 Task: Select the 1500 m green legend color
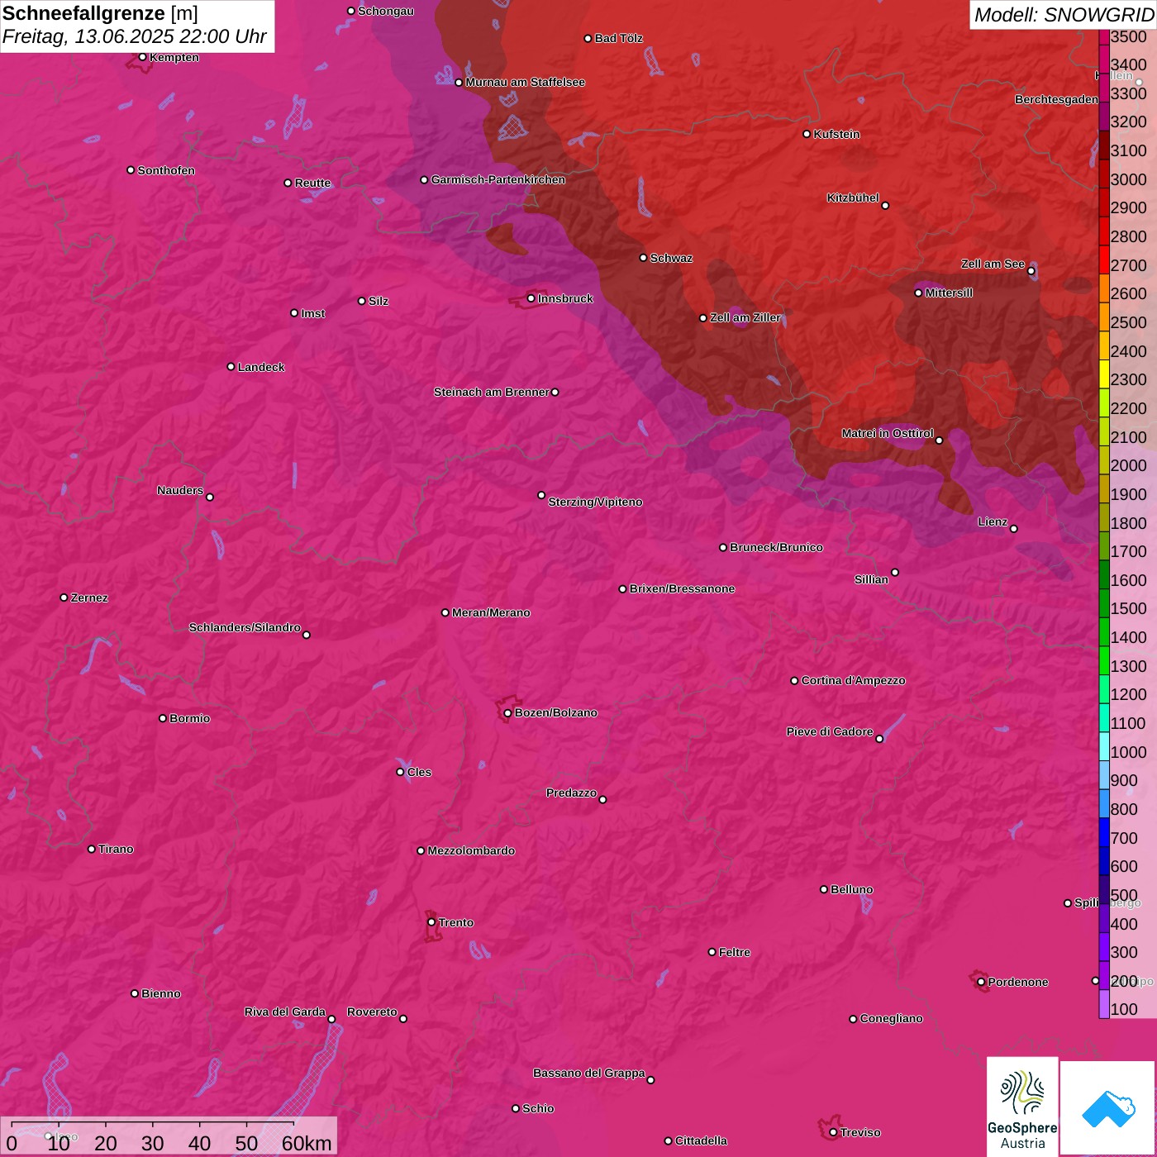point(1104,602)
